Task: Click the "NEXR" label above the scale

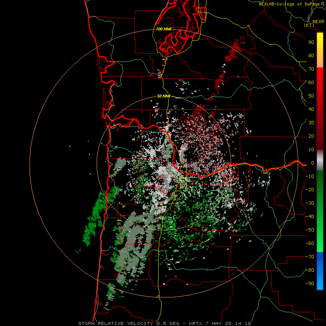Action: 318,22
